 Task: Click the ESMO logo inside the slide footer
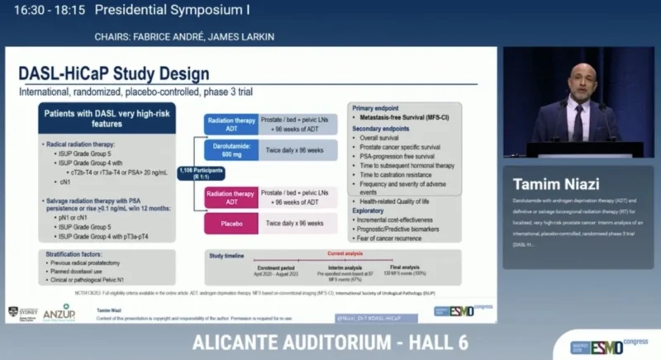click(x=463, y=310)
